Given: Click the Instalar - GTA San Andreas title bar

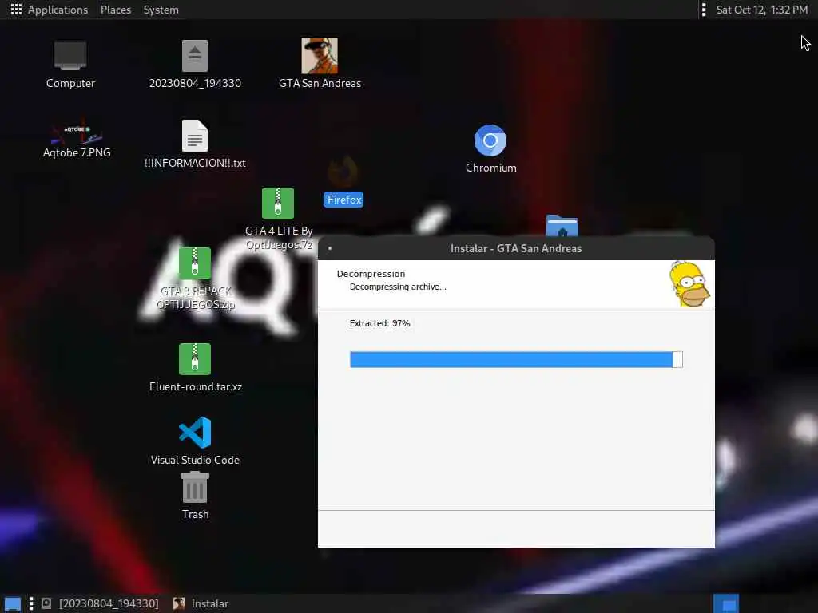Looking at the screenshot, I should point(516,249).
